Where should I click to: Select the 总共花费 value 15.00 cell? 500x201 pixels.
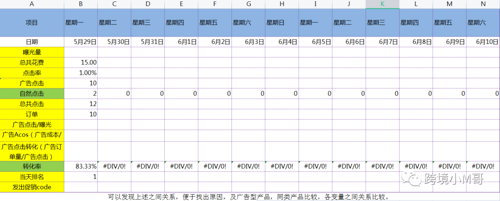point(81,62)
